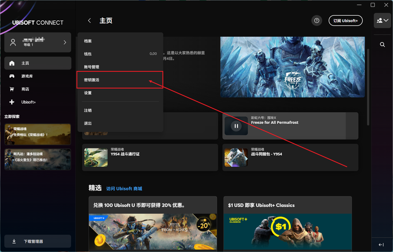Choose 设置 in the account menu
This screenshot has height=252, width=393.
tap(88, 93)
